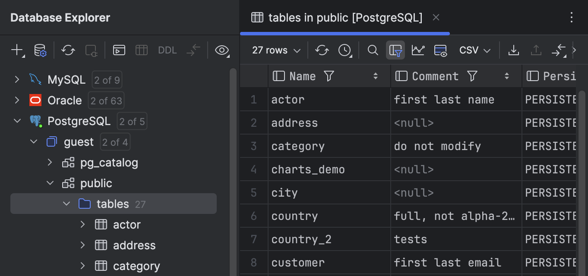Click the New (plus) button in Database Explorer

17,50
